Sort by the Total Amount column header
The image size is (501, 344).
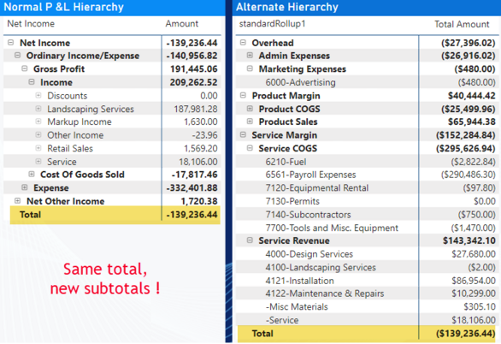click(462, 24)
